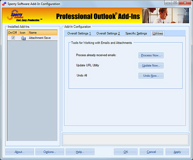
Task: Confirm with the OK button
Action: tap(126, 152)
